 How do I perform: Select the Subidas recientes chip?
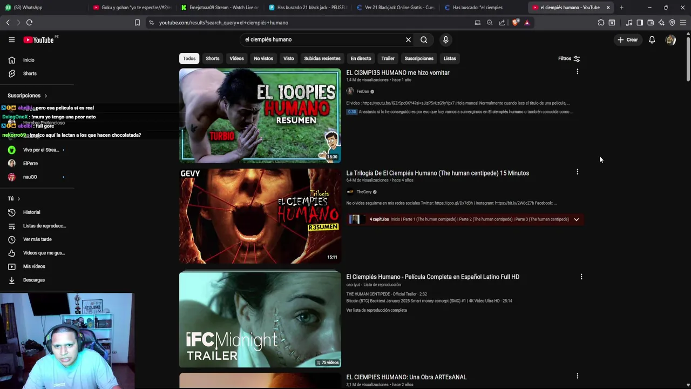tap(322, 58)
